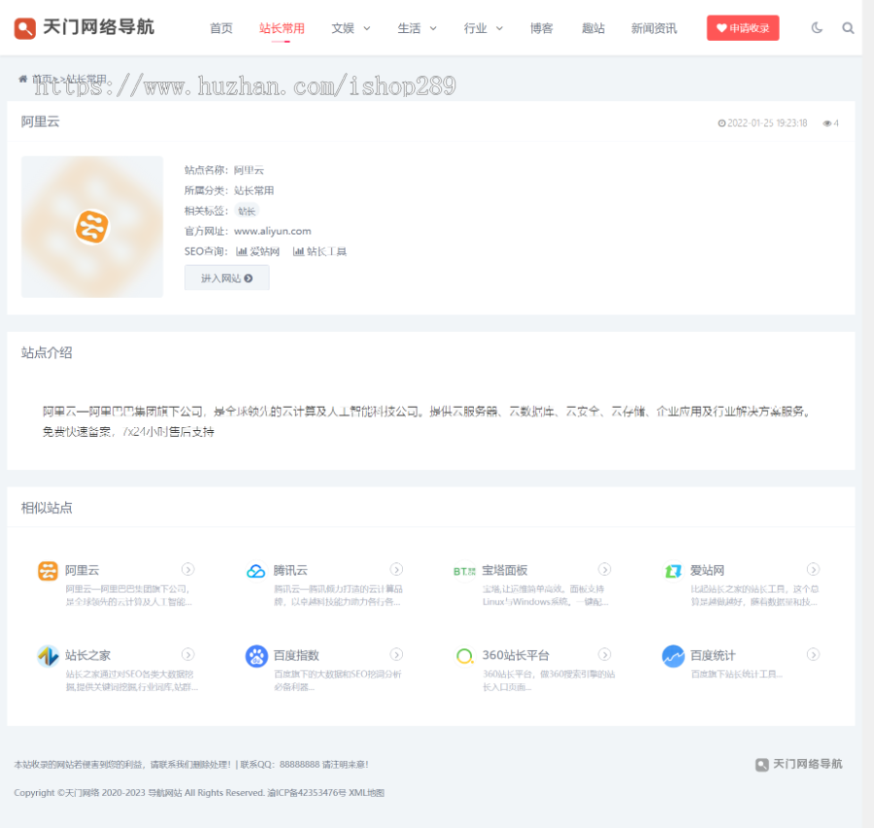Click the 进入网站 button
The image size is (874, 828).
point(227,278)
